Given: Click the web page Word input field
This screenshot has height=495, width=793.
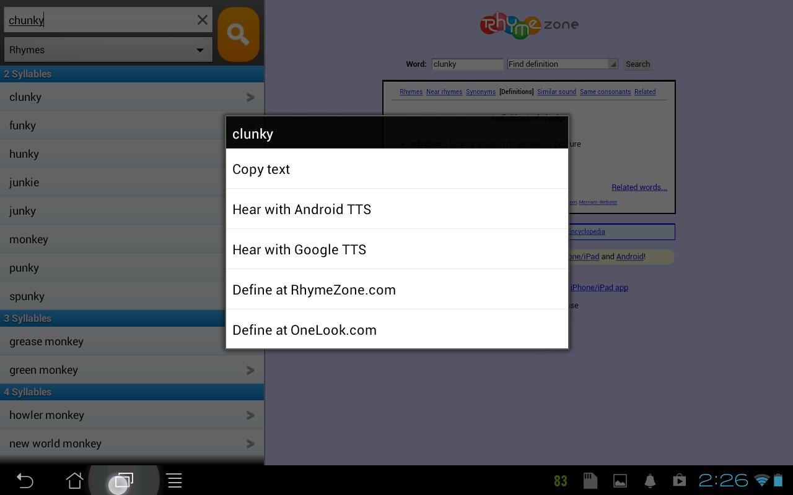Looking at the screenshot, I should 468,64.
